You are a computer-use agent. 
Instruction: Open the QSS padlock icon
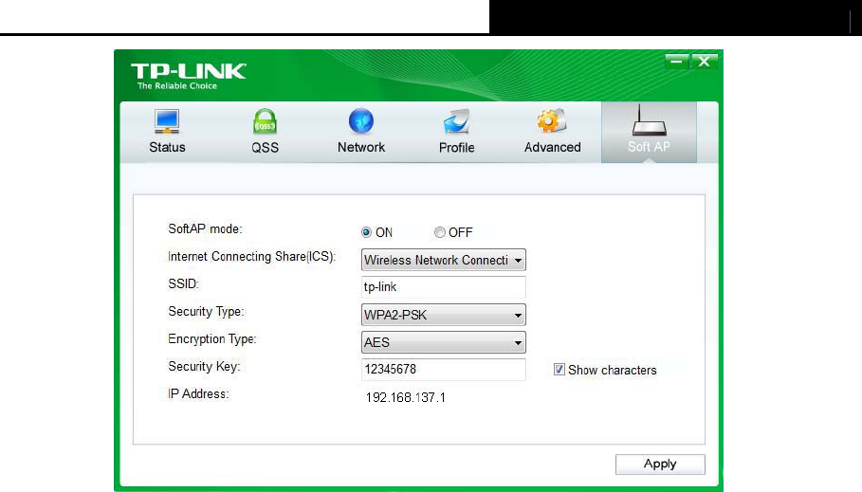(265, 121)
